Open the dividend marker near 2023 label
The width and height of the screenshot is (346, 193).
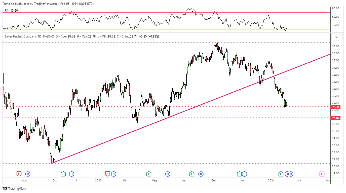pos(113,174)
